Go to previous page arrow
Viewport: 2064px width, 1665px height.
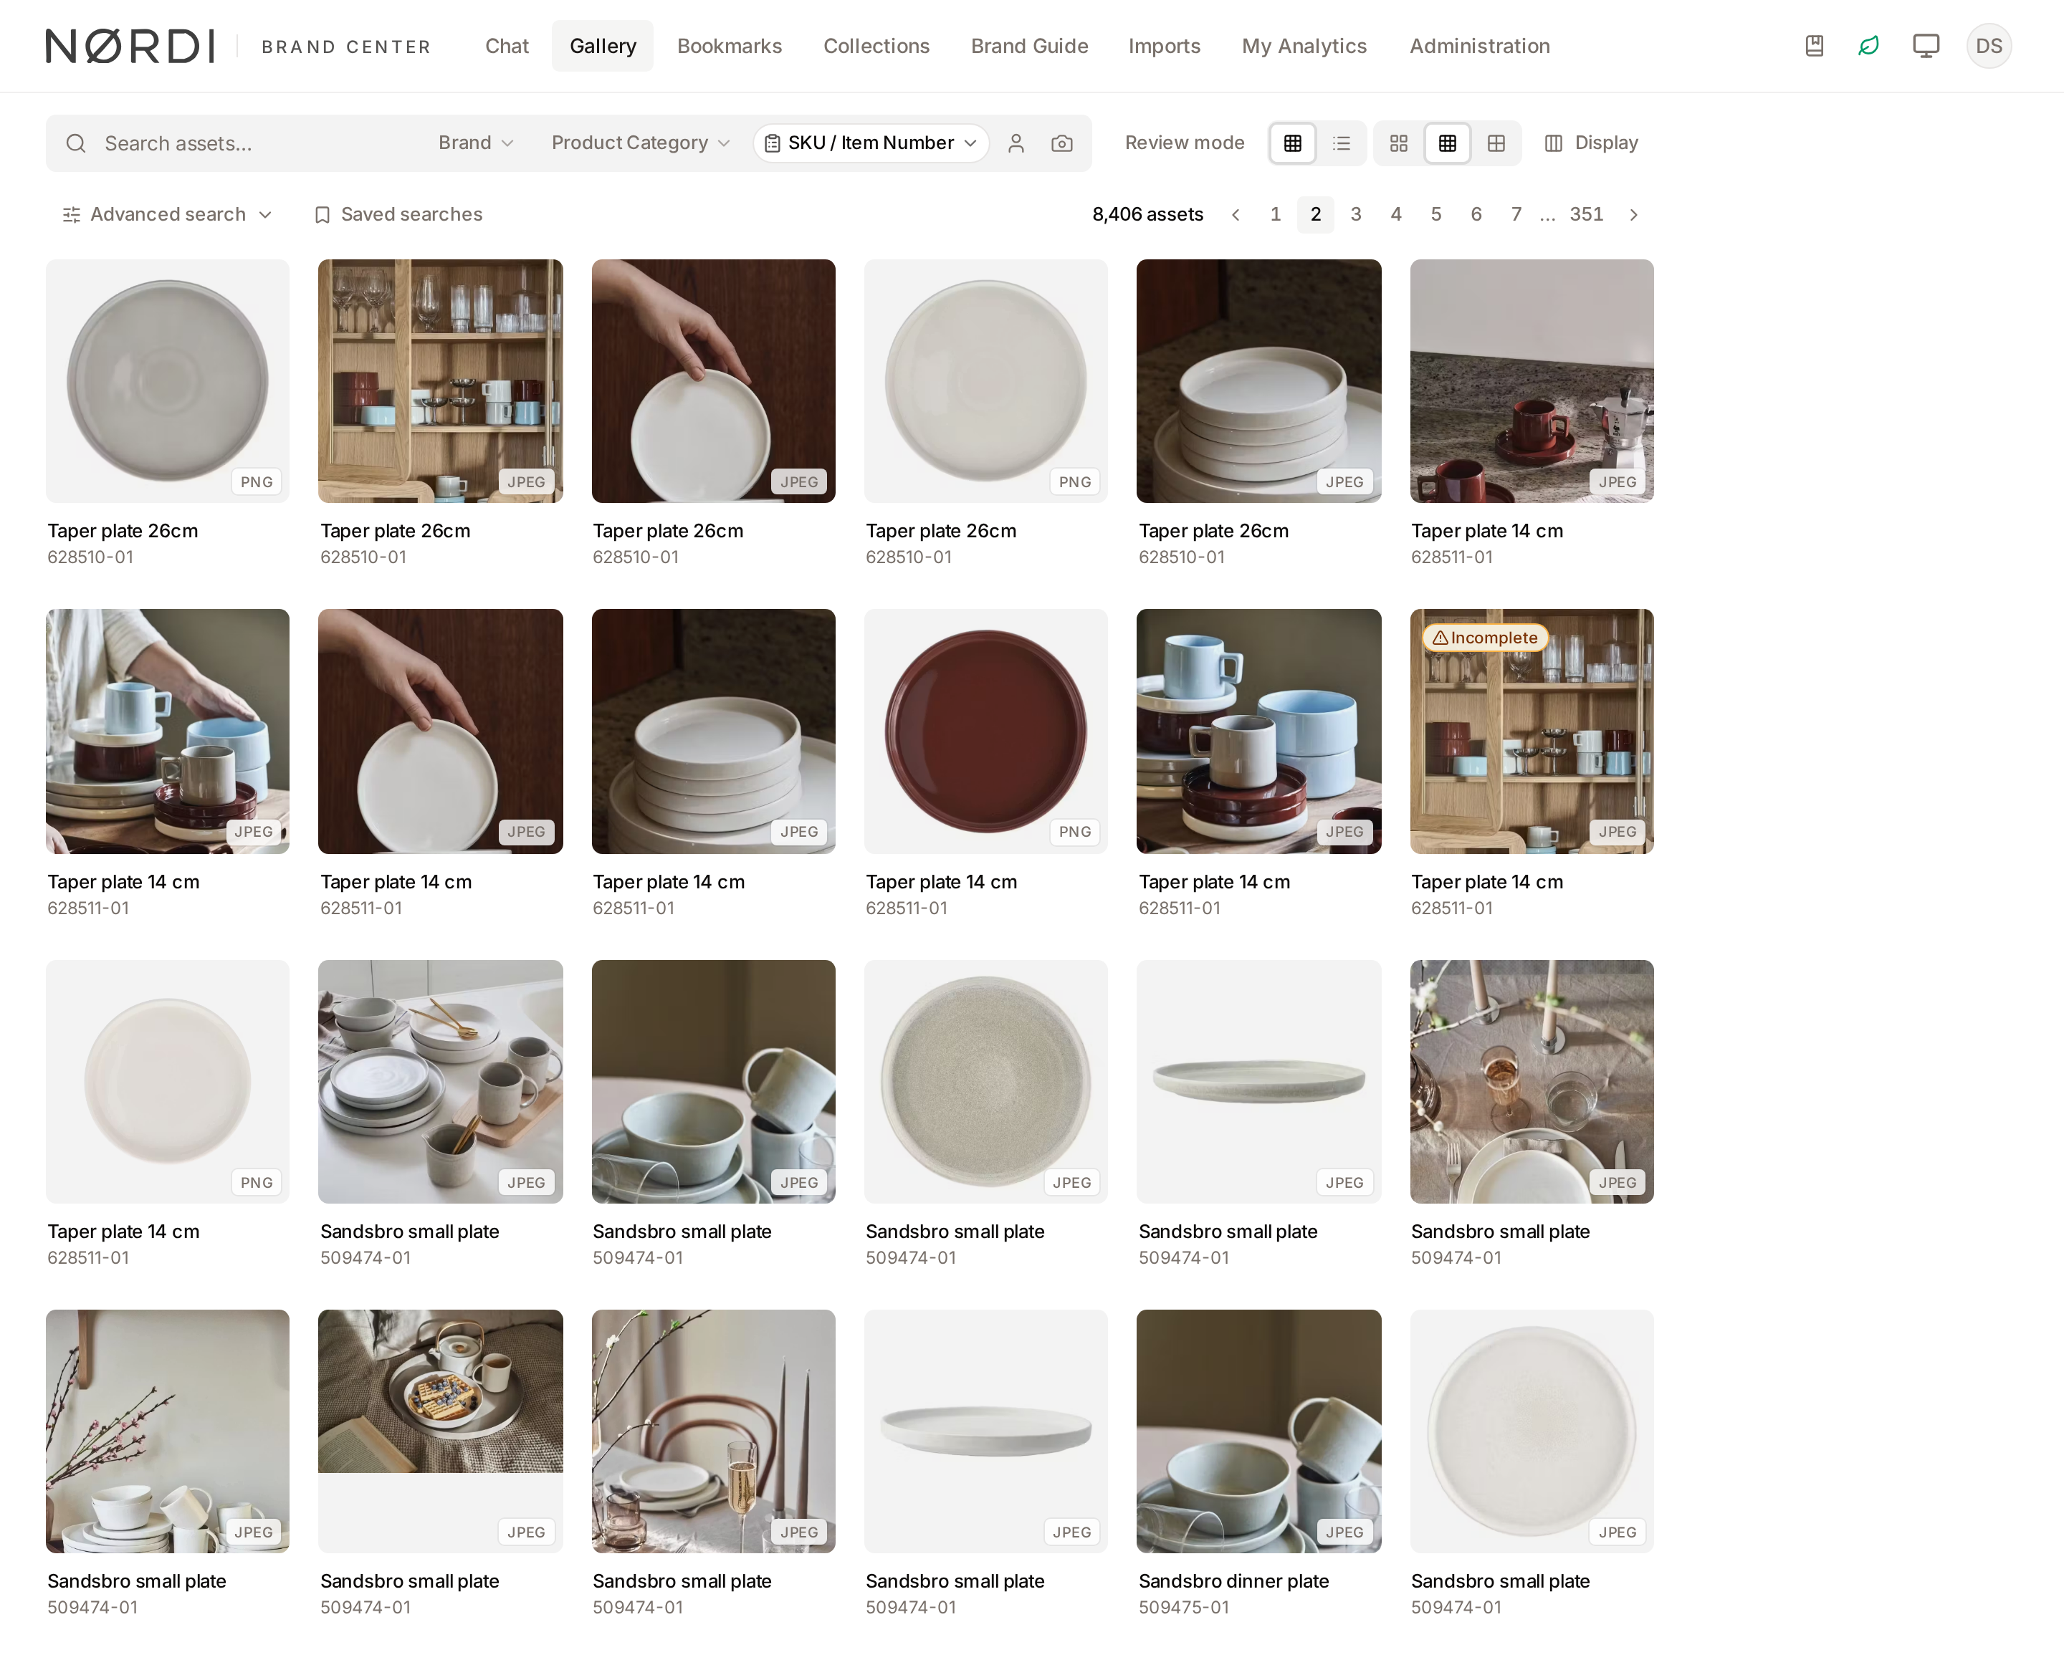point(1236,215)
